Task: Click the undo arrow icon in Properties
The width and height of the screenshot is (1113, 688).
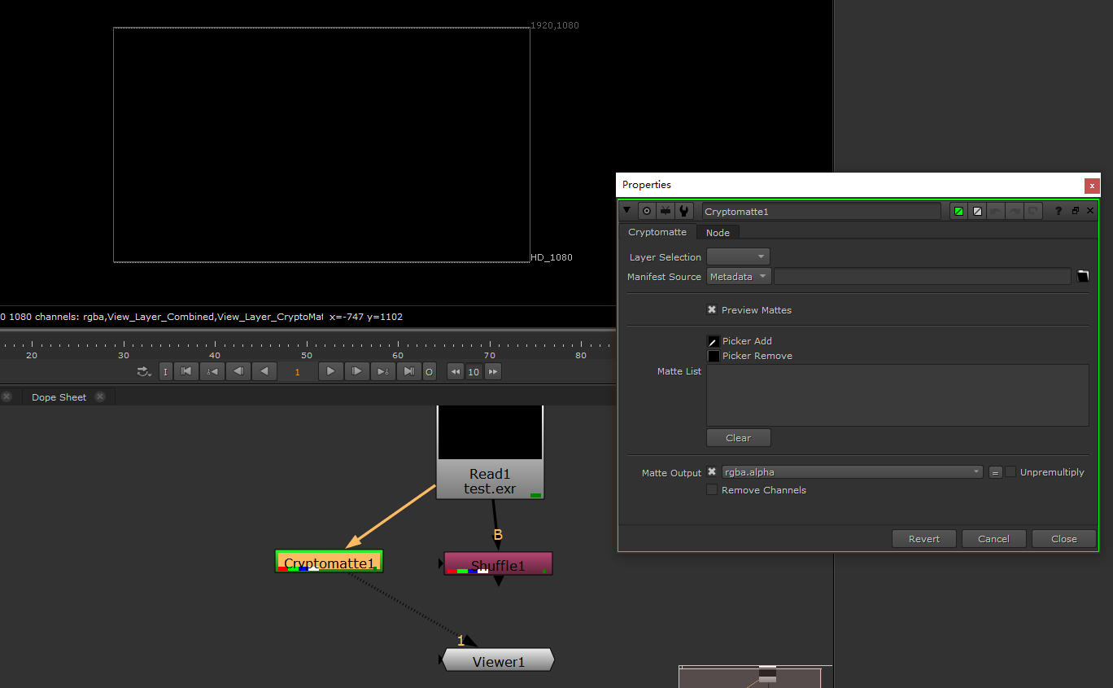Action: [996, 211]
